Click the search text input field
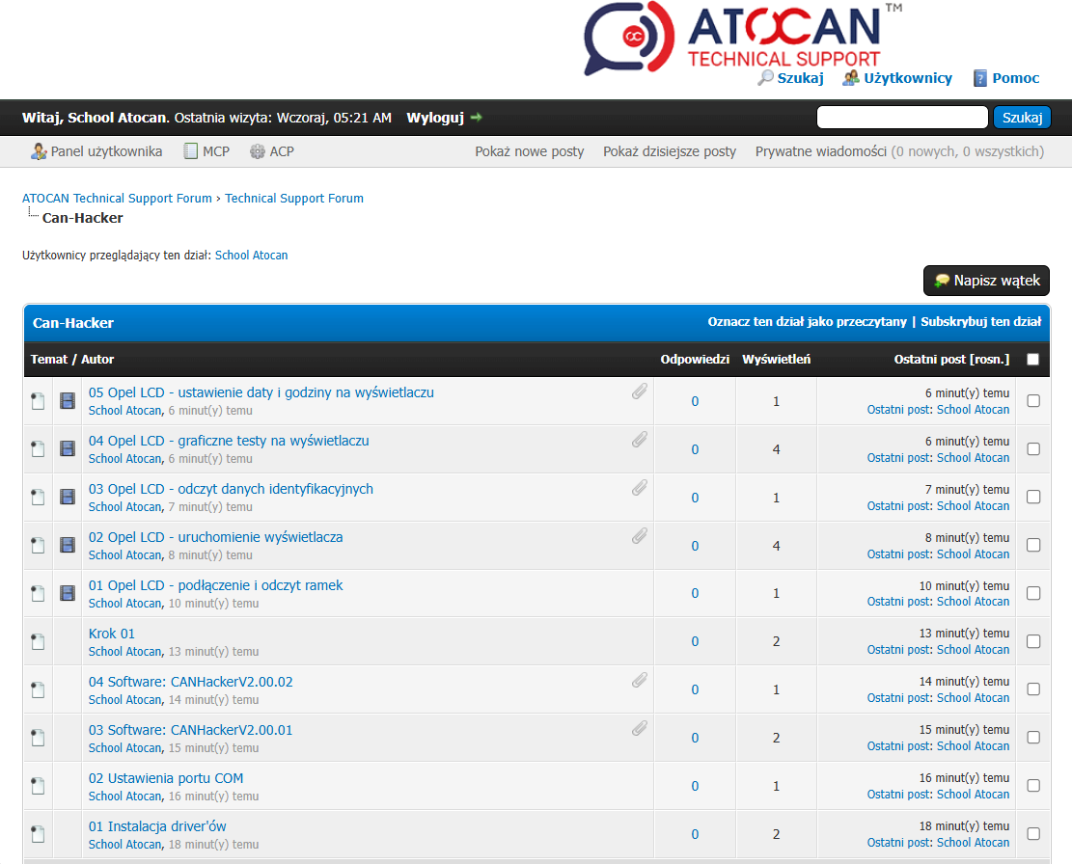This screenshot has width=1072, height=864. [902, 118]
